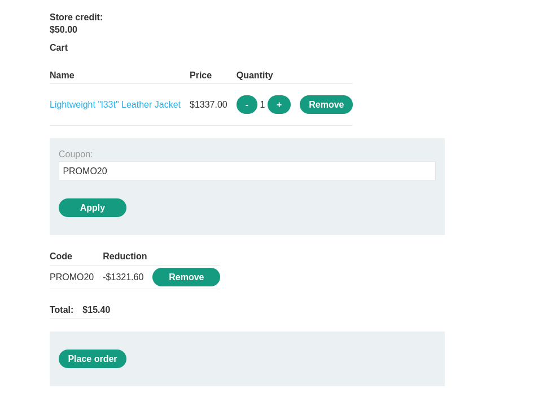Click the Coupon field label
The image size is (534, 398).
[76, 154]
